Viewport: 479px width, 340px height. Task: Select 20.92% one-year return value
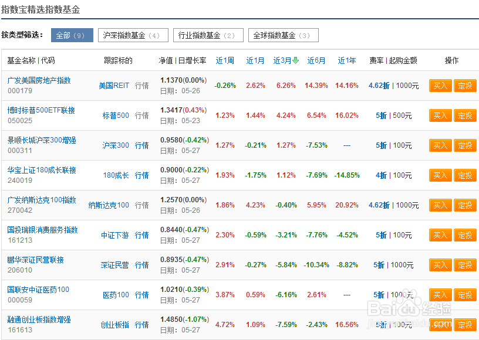point(347,205)
